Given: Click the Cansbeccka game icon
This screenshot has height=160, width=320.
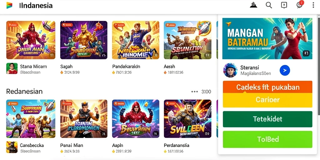Looking at the screenshot, I should coord(12,147).
